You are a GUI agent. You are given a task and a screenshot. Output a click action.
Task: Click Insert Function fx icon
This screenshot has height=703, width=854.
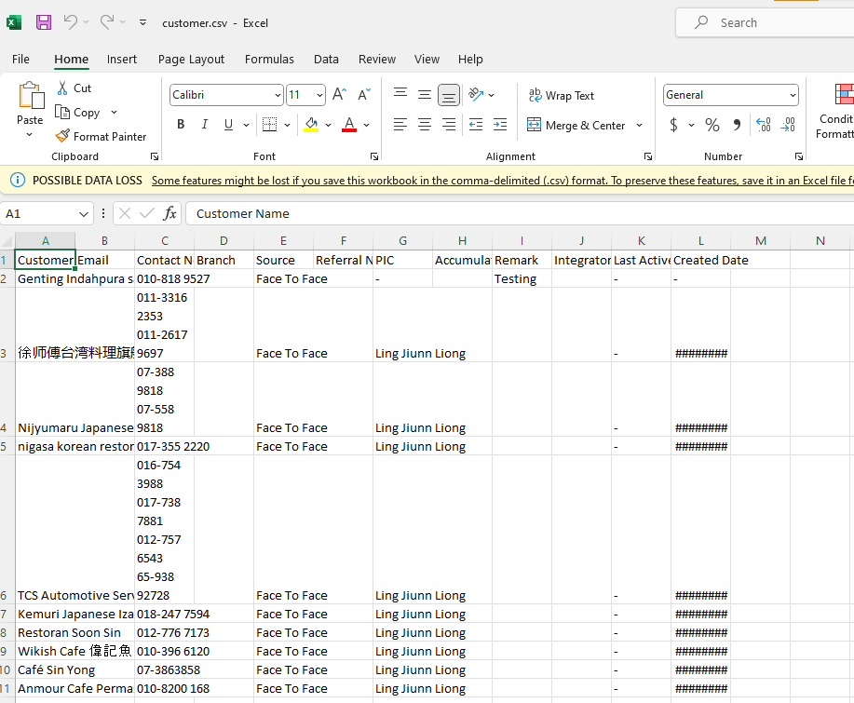point(169,213)
